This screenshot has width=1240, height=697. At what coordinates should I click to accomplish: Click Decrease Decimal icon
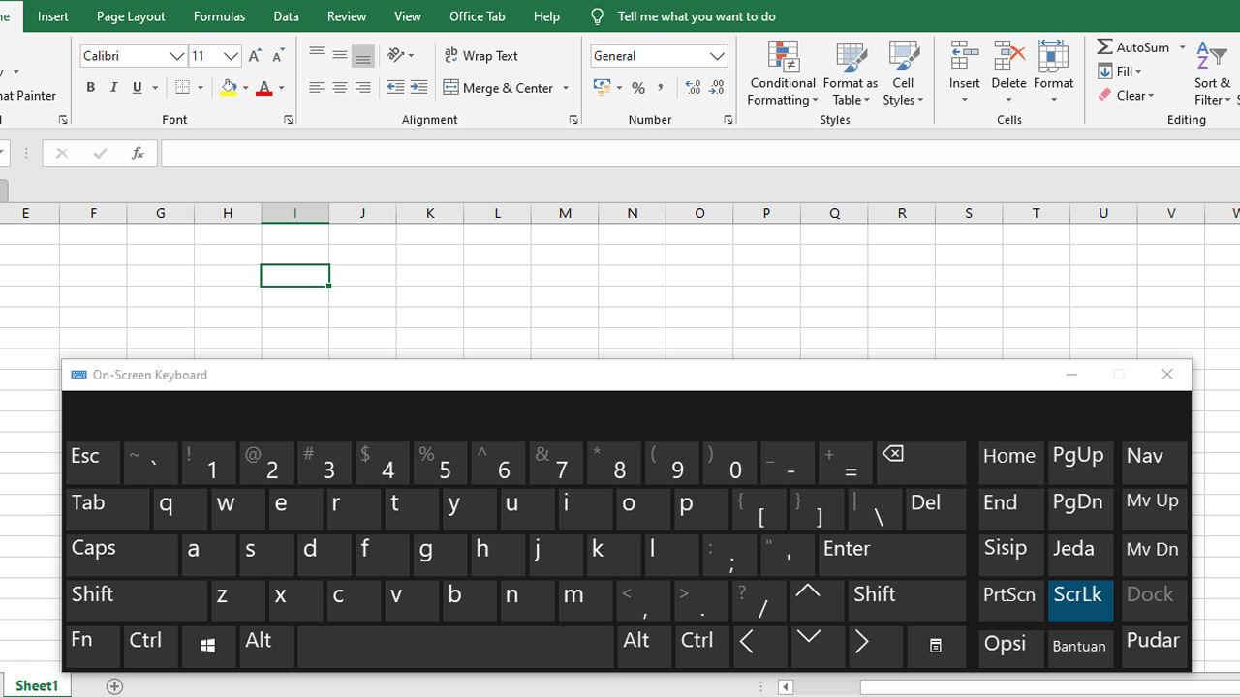(717, 88)
